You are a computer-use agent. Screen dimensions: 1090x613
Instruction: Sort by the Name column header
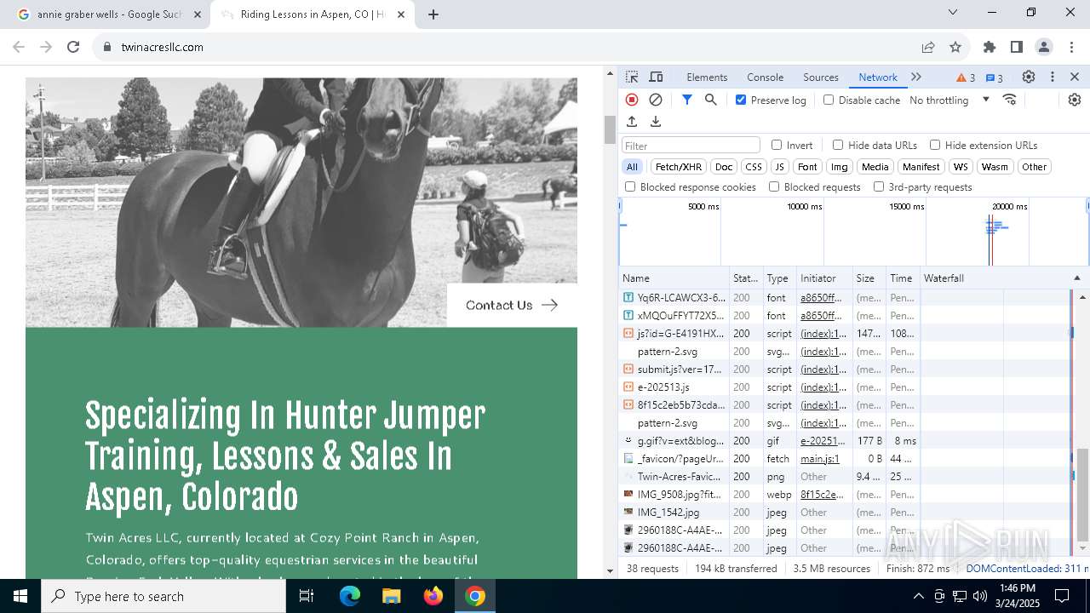click(x=674, y=278)
